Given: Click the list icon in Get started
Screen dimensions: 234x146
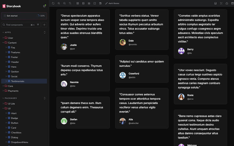Looking at the screenshot, I should [x=5, y=16].
